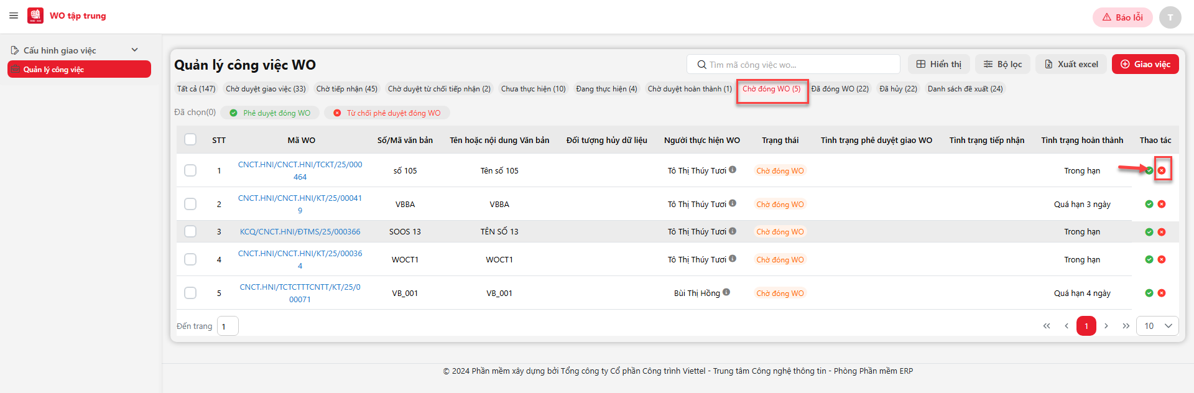Open Danh sách đề xuất (24) tab
This screenshot has width=1194, height=393.
(x=965, y=89)
